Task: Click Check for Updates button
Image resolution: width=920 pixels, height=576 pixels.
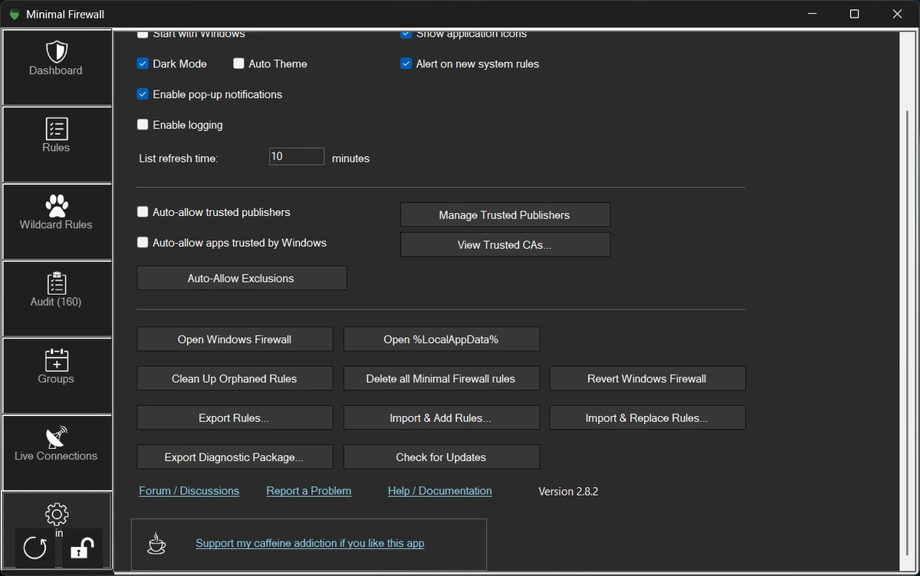Action: 442,457
